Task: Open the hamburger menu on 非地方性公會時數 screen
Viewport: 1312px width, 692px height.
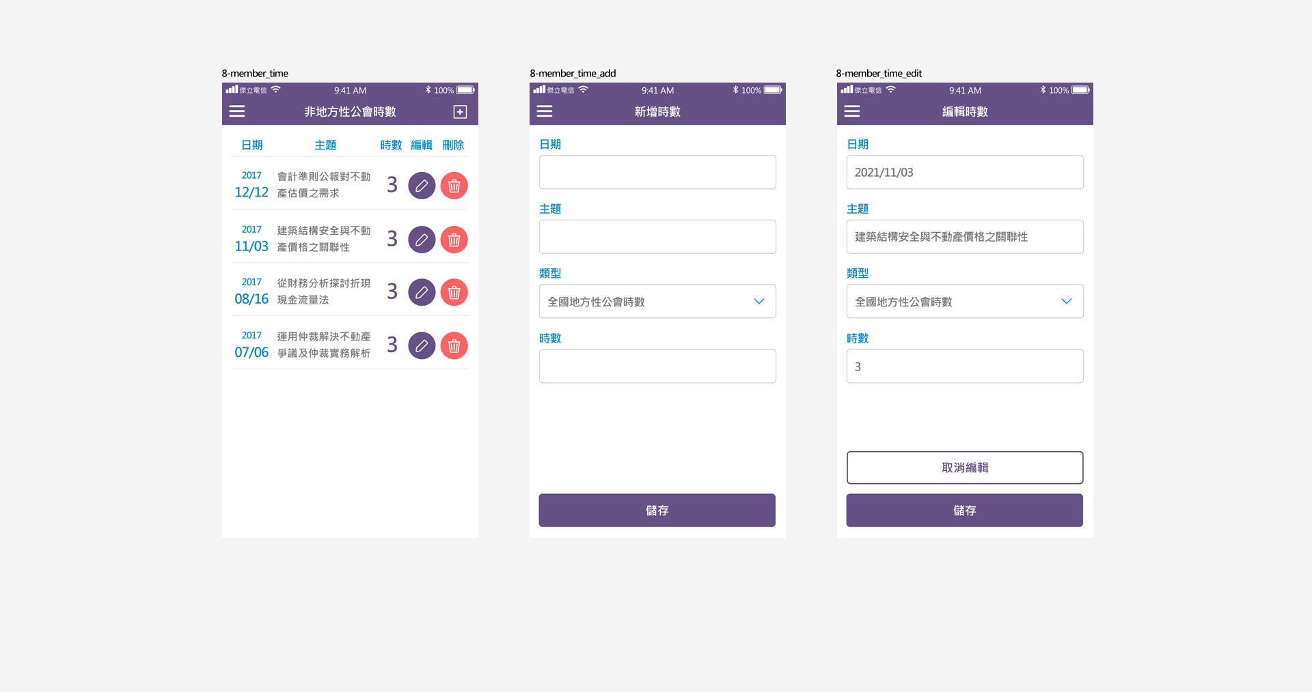Action: point(236,111)
